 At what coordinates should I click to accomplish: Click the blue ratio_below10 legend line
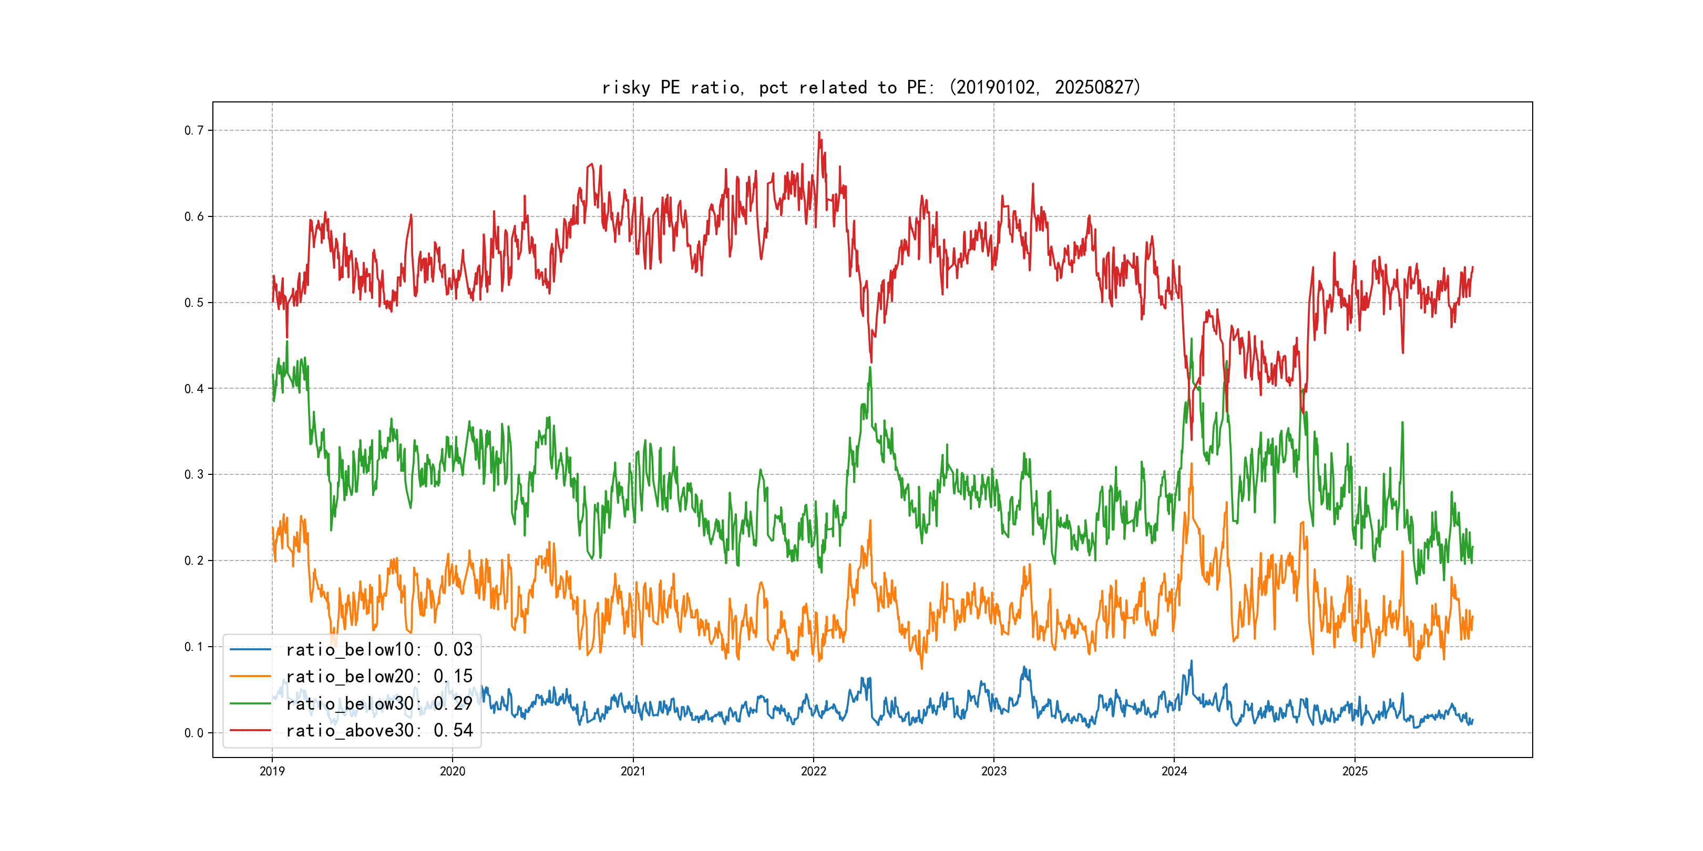click(250, 649)
